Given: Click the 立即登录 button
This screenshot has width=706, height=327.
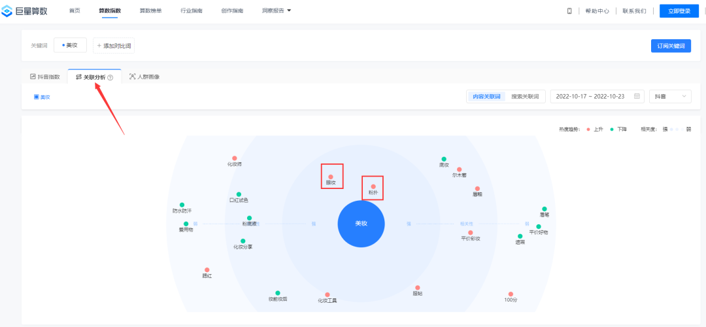Looking at the screenshot, I should (679, 10).
